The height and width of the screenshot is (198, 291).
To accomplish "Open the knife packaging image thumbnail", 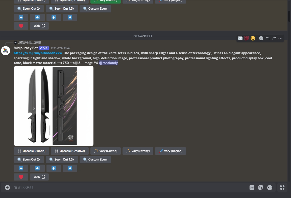I will click(x=54, y=106).
